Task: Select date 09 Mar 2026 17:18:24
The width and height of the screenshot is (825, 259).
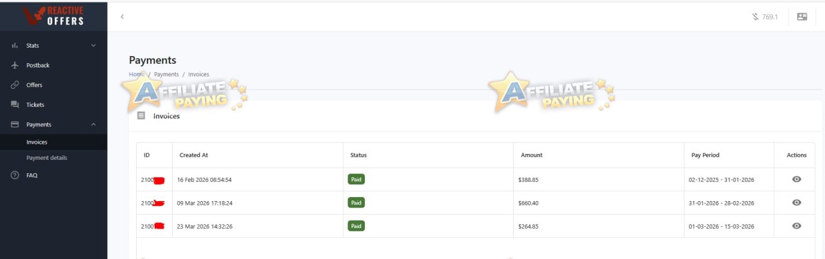Action: point(204,203)
